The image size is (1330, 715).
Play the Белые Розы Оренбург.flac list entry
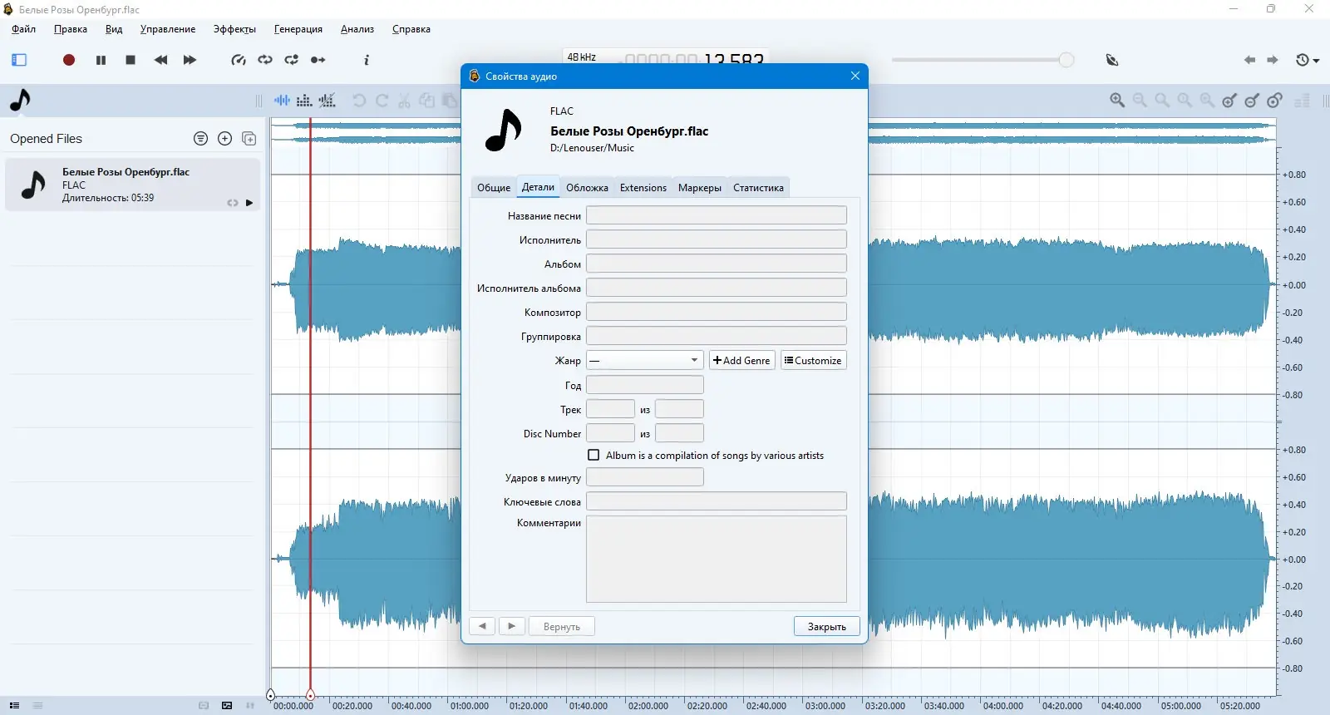pos(249,203)
